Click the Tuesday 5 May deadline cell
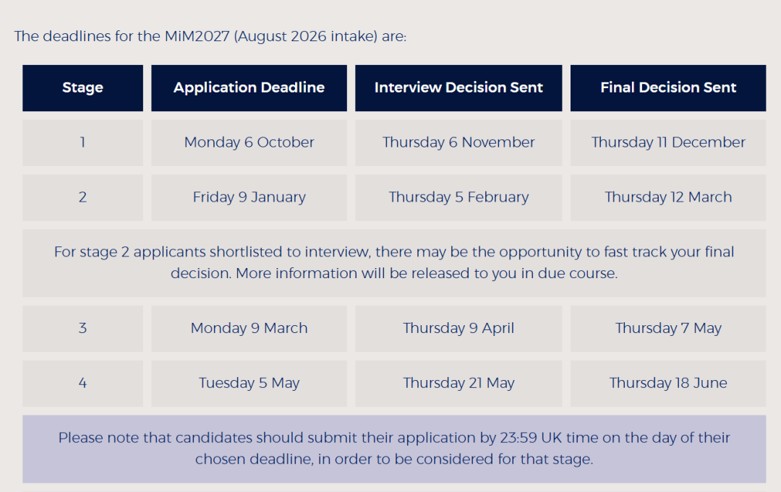This screenshot has width=781, height=492. (249, 383)
